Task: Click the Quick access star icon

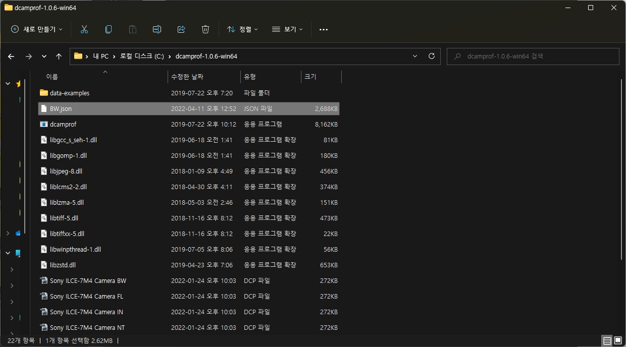Action: click(x=19, y=84)
